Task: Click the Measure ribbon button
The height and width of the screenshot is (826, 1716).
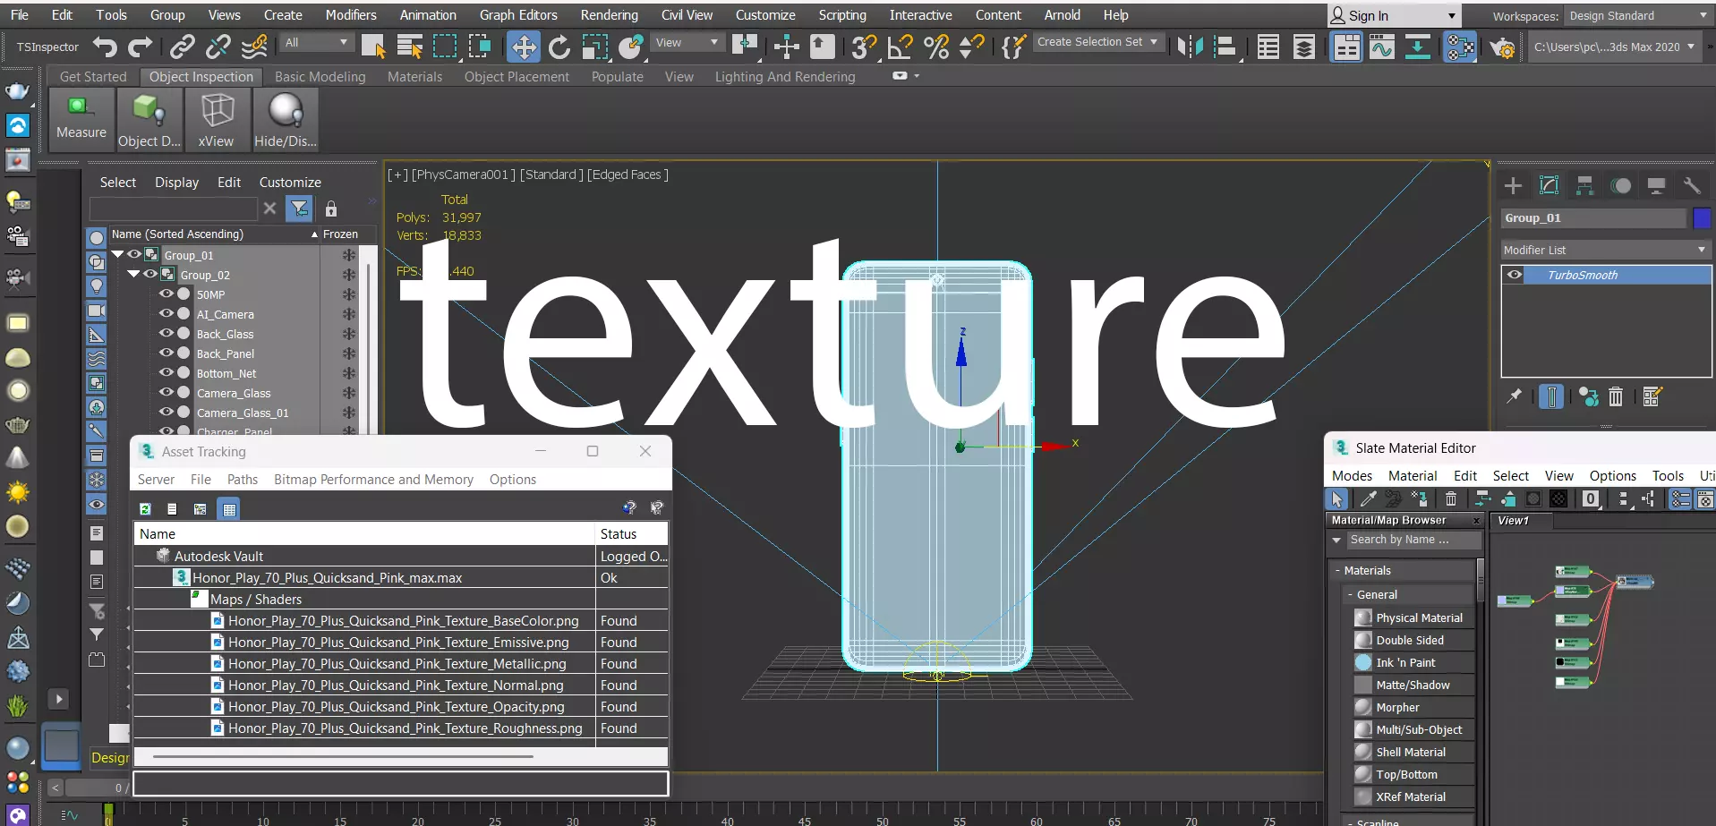Action: (x=81, y=119)
